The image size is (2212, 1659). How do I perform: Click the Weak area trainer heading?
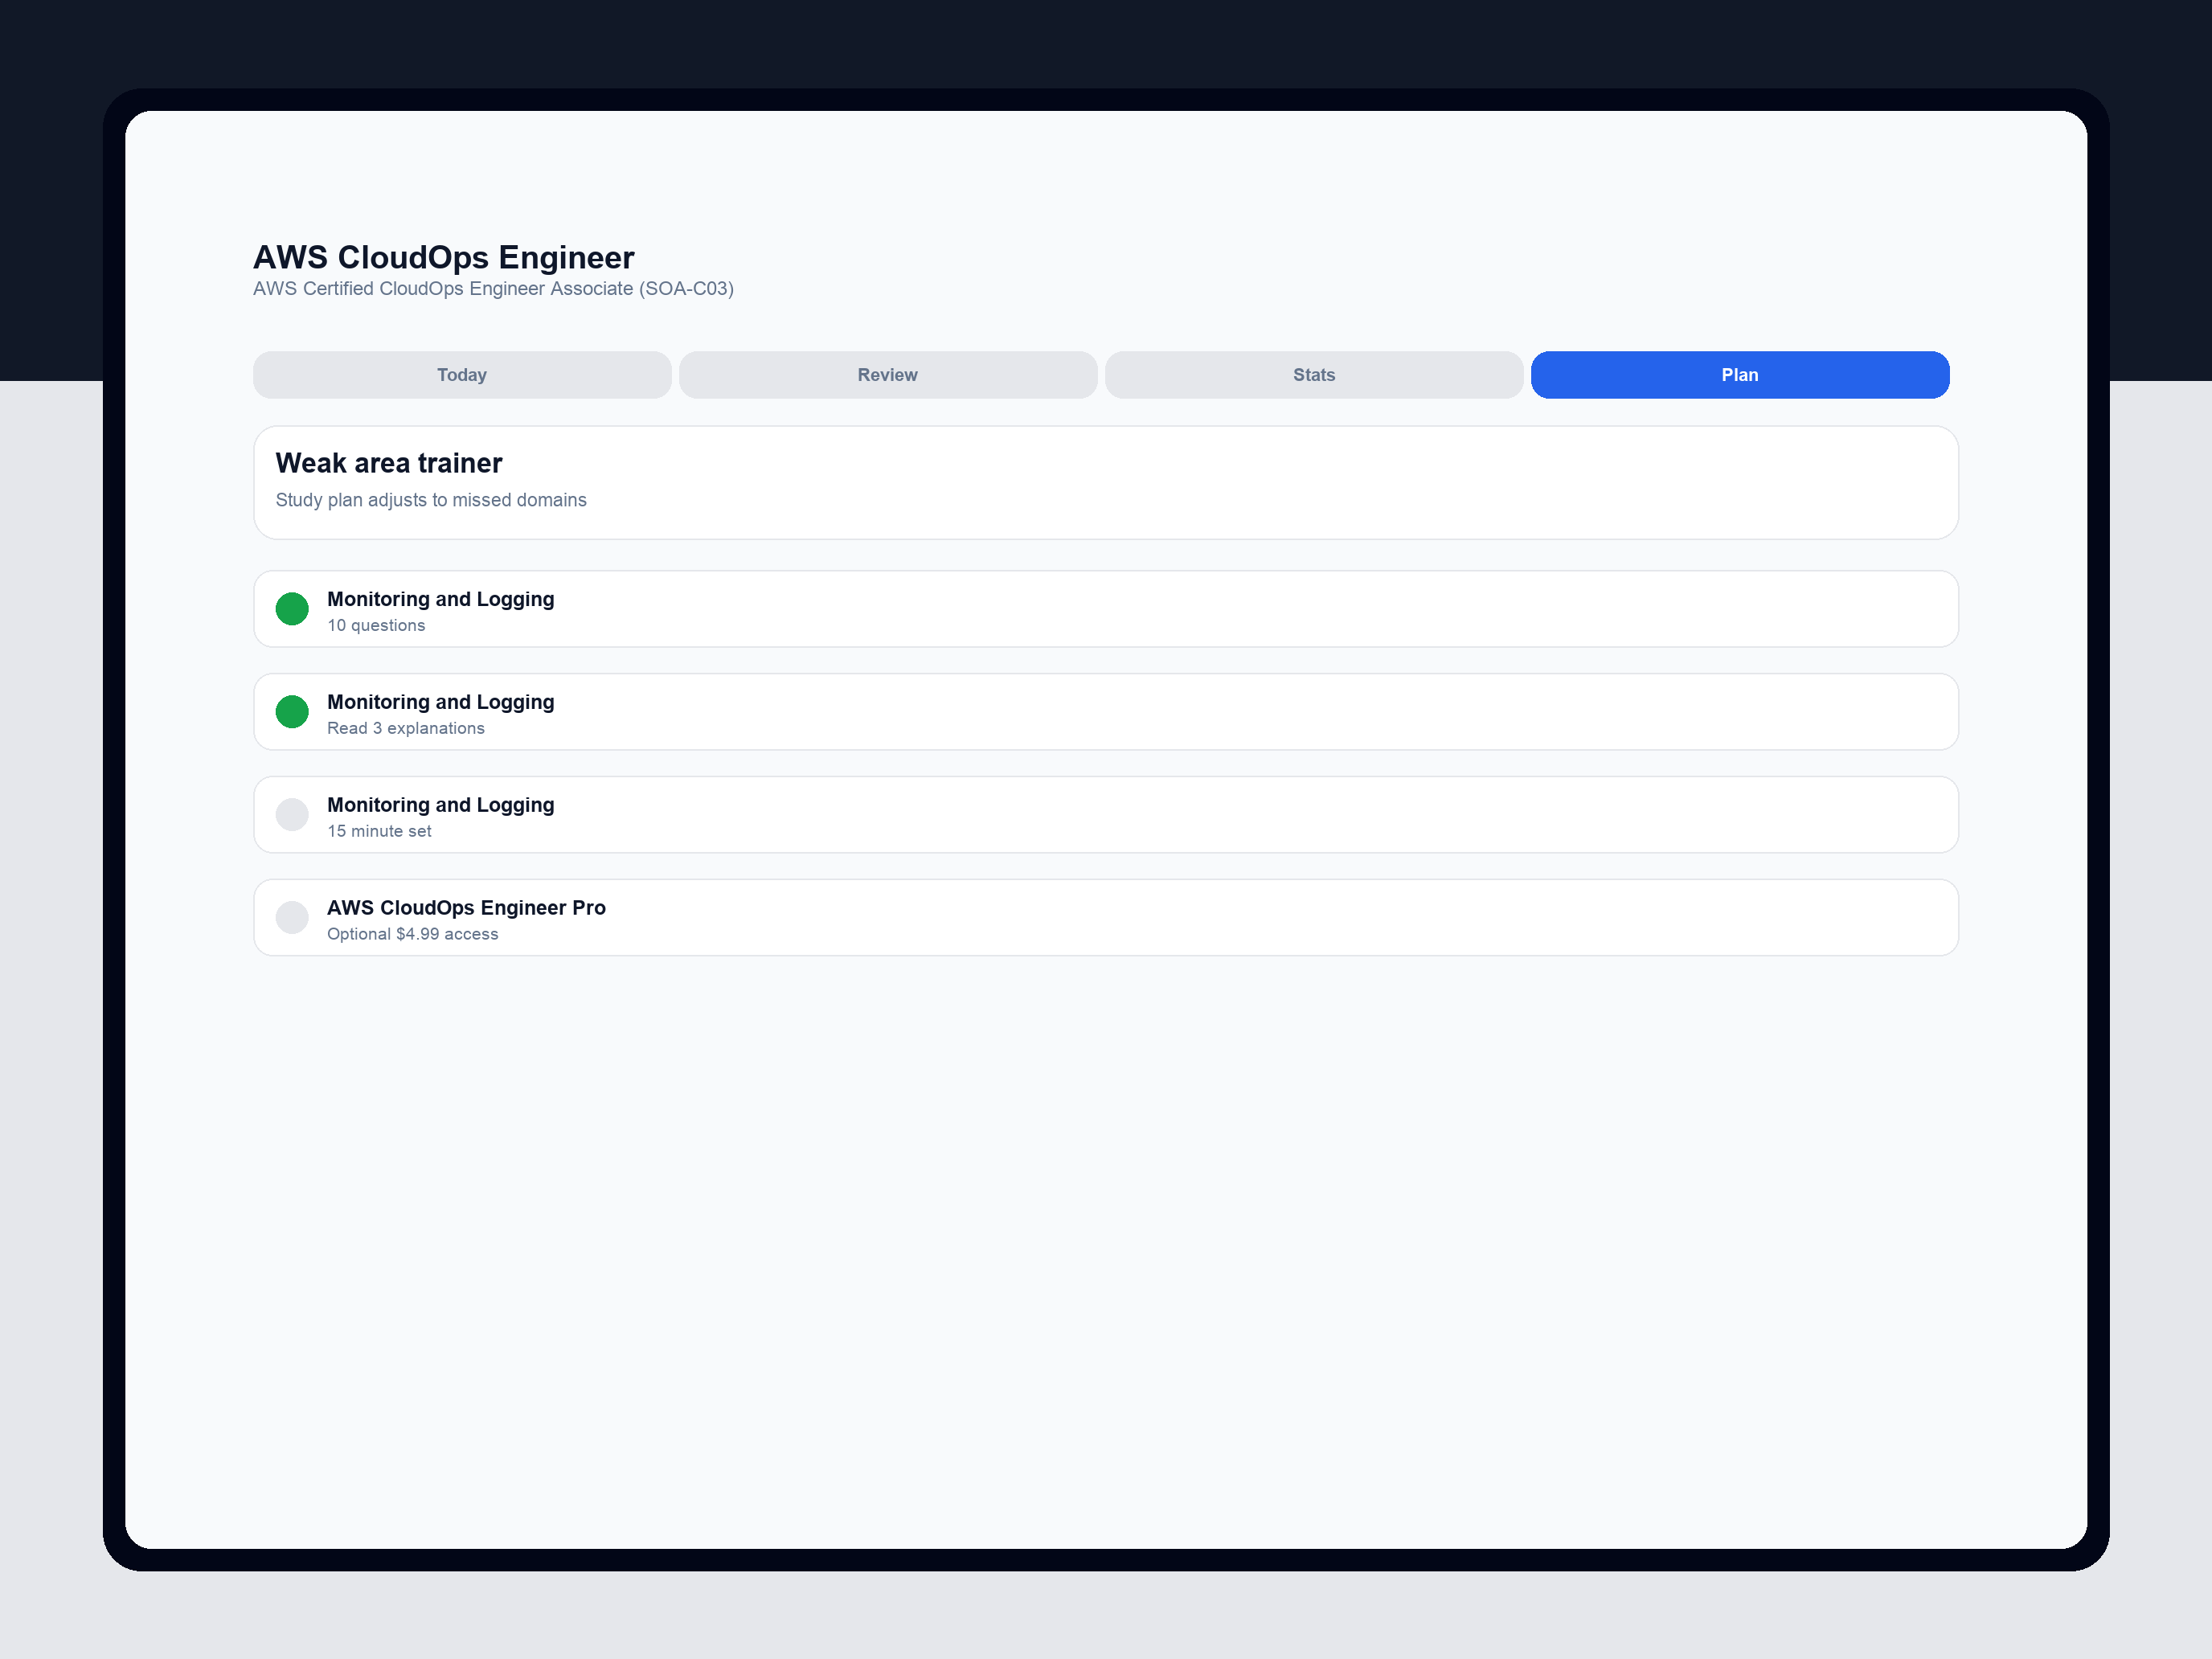(389, 463)
